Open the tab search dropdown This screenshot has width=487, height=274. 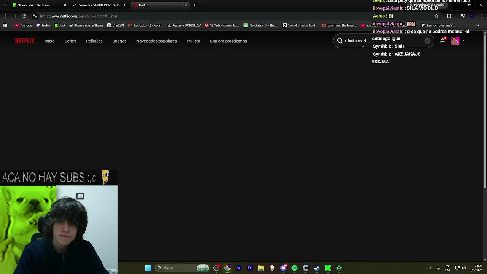(4, 5)
